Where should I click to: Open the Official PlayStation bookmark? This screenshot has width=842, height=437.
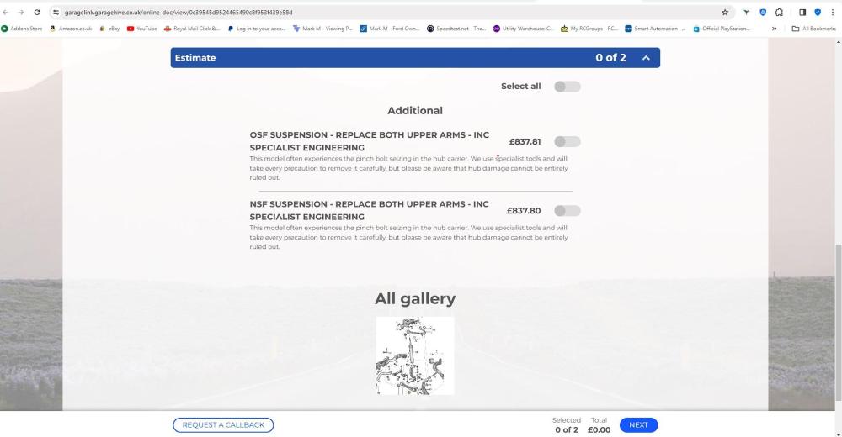click(x=722, y=29)
